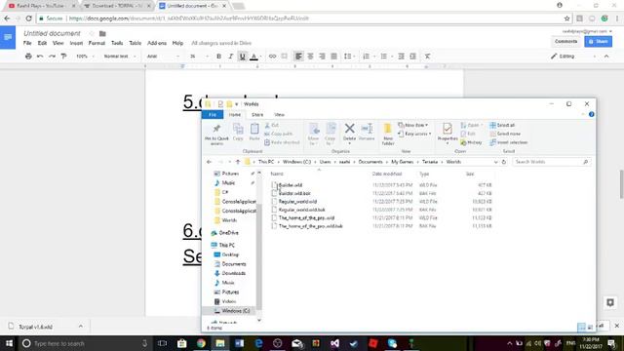Open Task View on taskbar

(163, 343)
